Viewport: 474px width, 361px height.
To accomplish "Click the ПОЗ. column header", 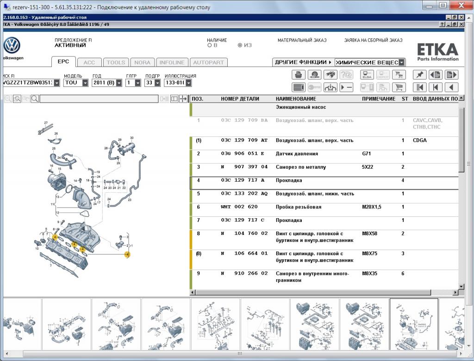I will 197,99.
